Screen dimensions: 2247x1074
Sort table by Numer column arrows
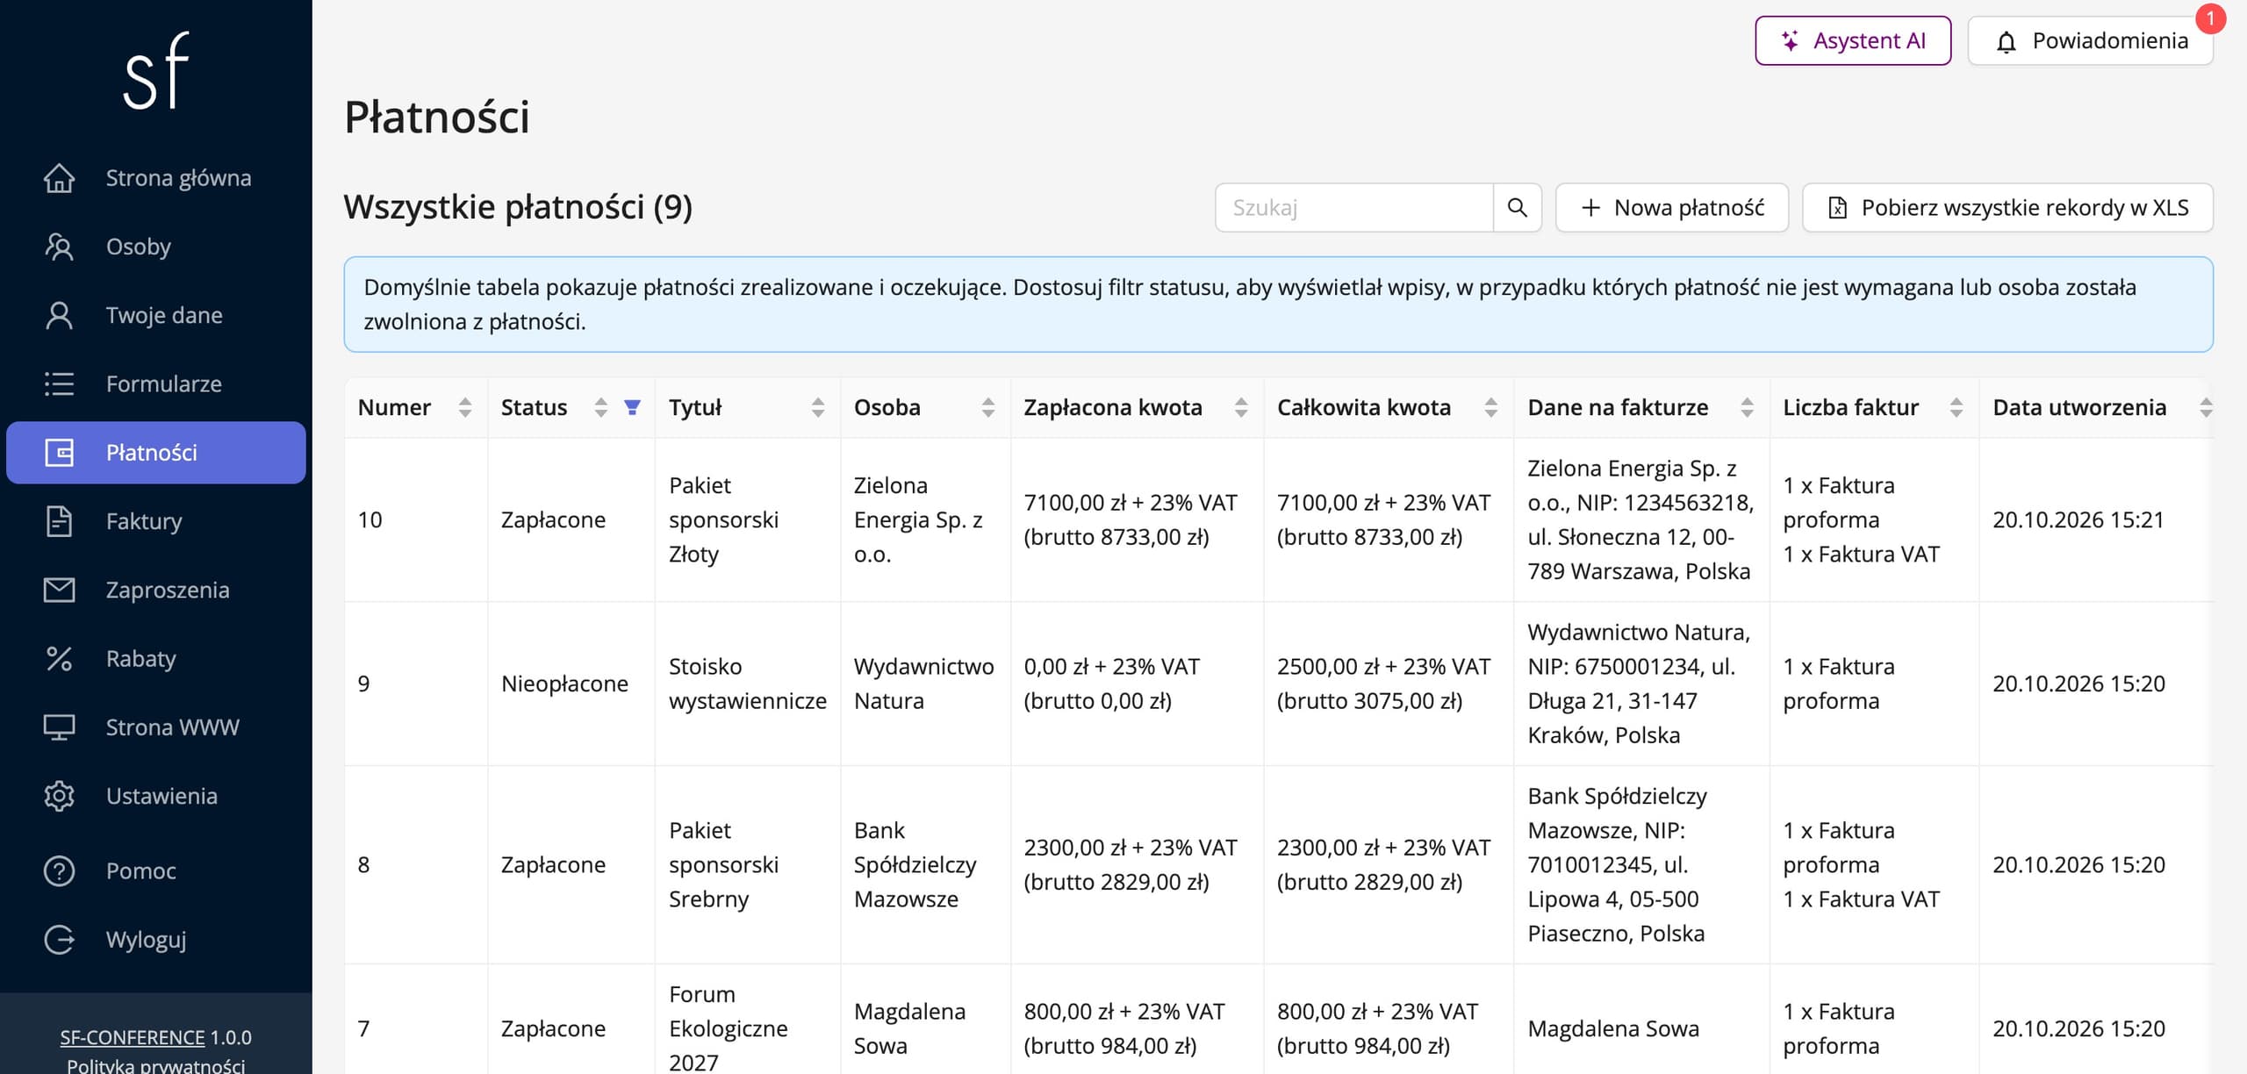click(x=465, y=407)
